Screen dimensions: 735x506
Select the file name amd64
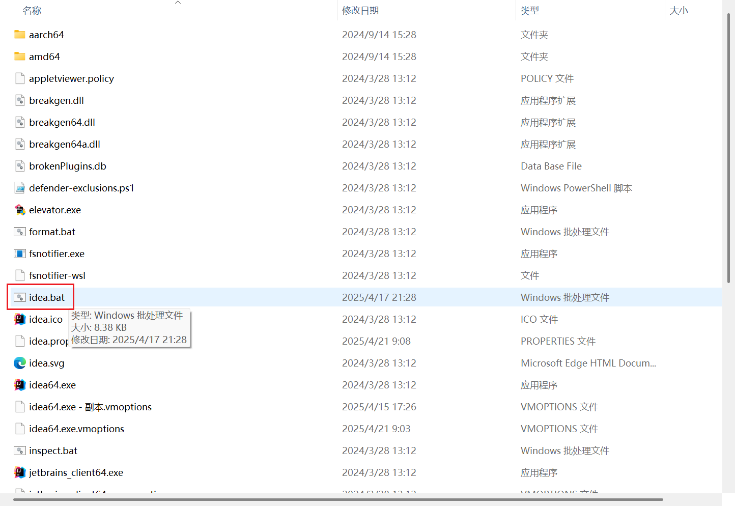[x=44, y=57]
